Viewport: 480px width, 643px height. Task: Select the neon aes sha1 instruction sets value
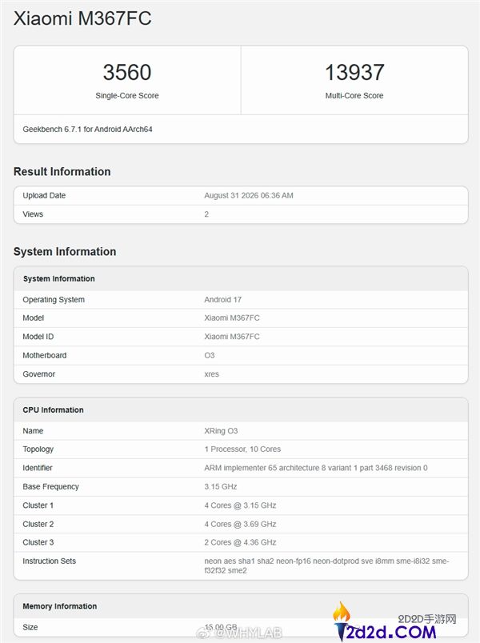click(326, 566)
